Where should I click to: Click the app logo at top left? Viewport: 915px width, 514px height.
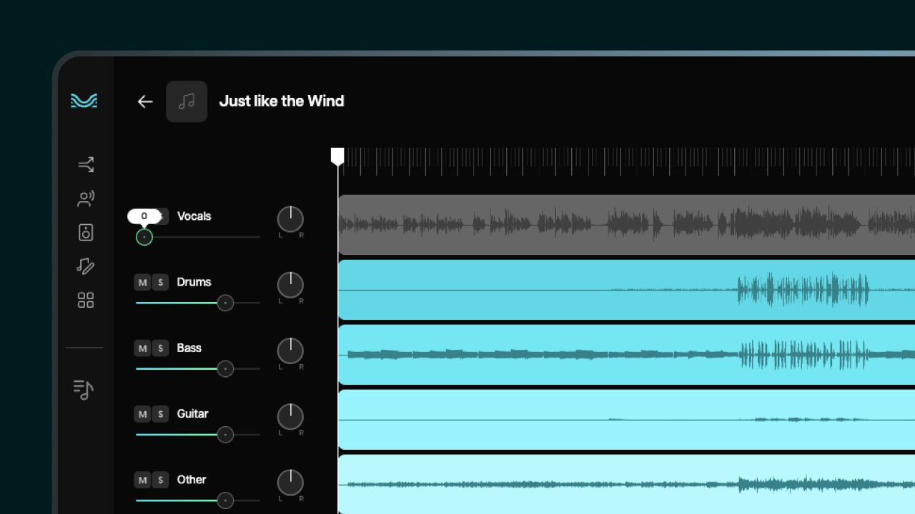pyautogui.click(x=84, y=101)
